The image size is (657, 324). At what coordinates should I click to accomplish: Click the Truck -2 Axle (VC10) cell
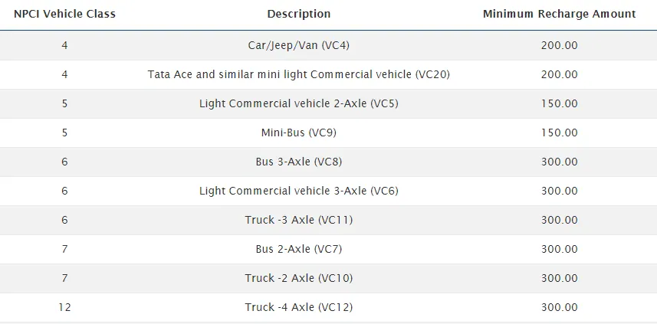click(x=299, y=278)
